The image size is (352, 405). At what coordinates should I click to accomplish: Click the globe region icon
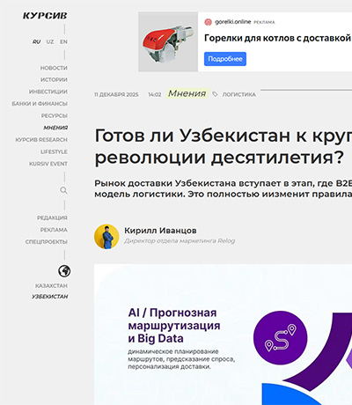(64, 271)
